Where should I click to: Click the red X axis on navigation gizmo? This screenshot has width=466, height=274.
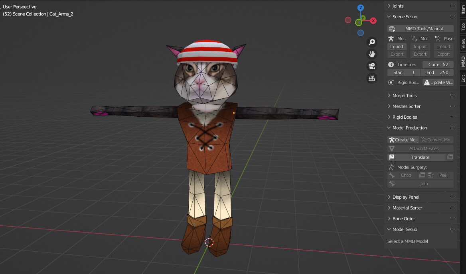click(373, 20)
